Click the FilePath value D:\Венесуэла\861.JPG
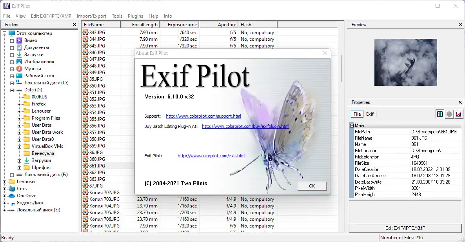Image resolution: width=465 pixels, height=242 pixels. (434, 132)
